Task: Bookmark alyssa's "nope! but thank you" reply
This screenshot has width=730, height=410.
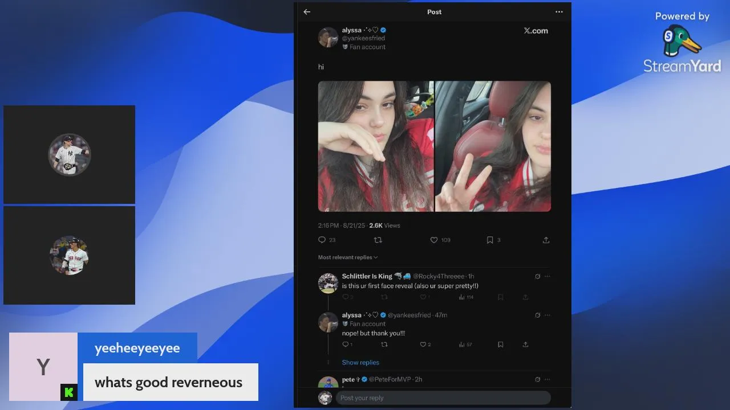Action: [500, 344]
